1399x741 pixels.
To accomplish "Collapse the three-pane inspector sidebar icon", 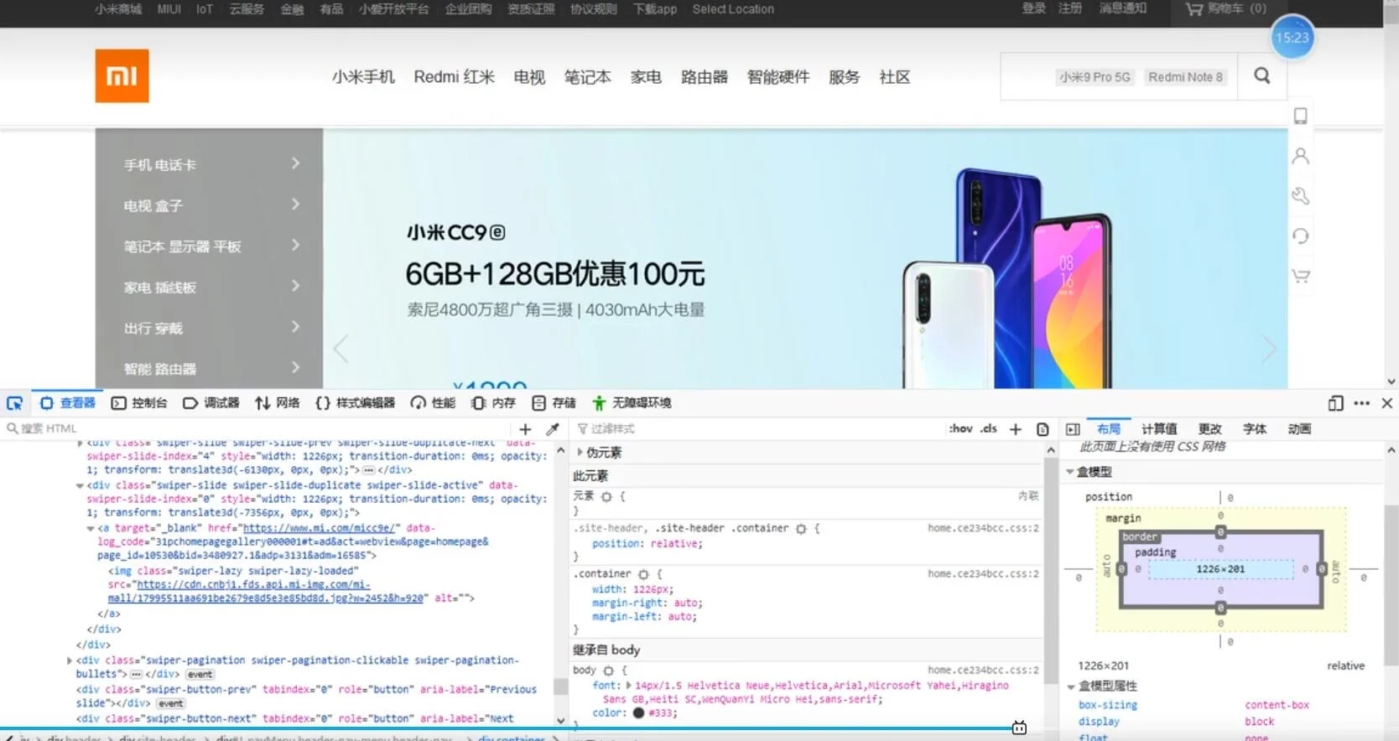I will [1073, 429].
